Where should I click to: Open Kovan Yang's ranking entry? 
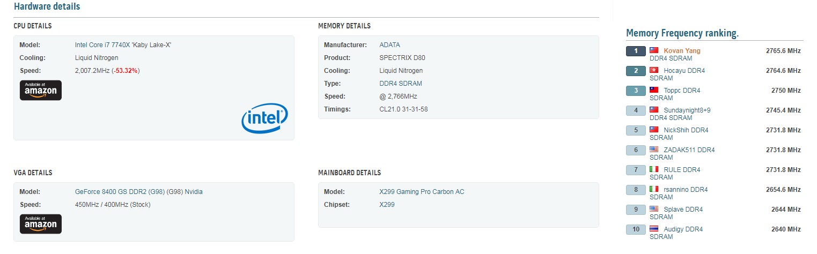[682, 51]
